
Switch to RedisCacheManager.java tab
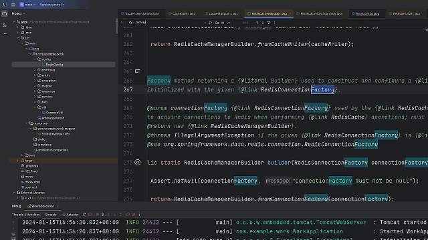[x=269, y=13]
